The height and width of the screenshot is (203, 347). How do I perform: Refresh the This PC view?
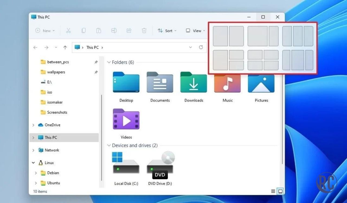click(x=201, y=47)
